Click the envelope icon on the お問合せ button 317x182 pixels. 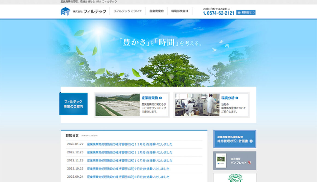(x=239, y=12)
